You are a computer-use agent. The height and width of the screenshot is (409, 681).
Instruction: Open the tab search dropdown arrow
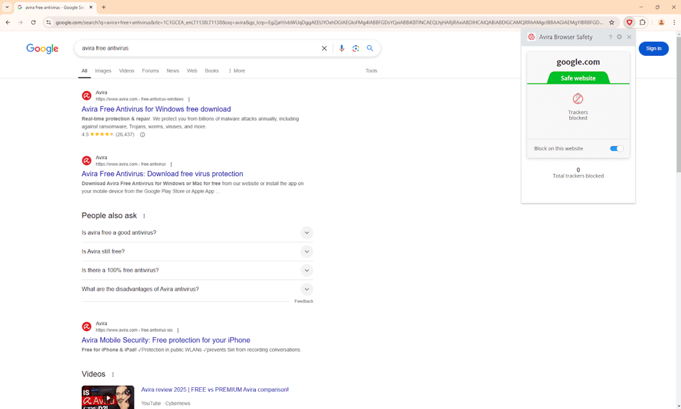[7, 7]
